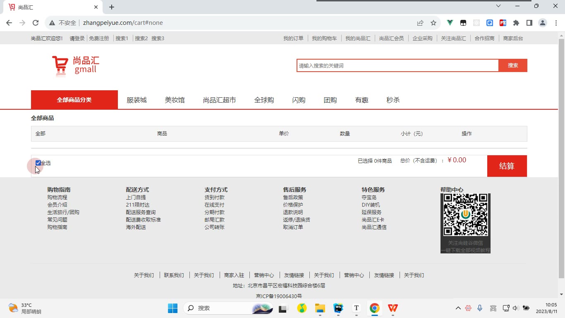Click the browser address bar URL
The width and height of the screenshot is (565, 318).
123,23
